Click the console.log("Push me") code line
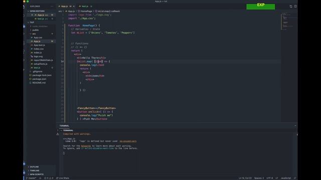The height and width of the screenshot is (180, 321). [x=96, y=115]
